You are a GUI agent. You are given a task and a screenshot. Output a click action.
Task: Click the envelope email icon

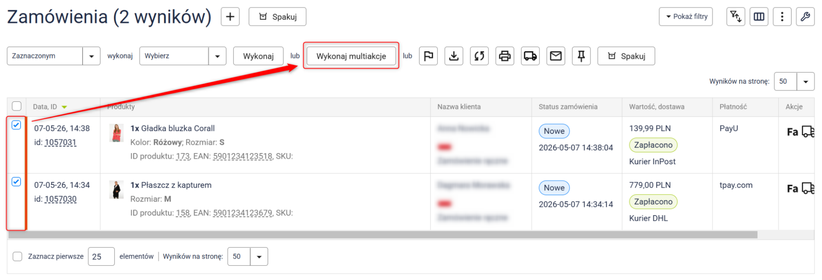[556, 56]
